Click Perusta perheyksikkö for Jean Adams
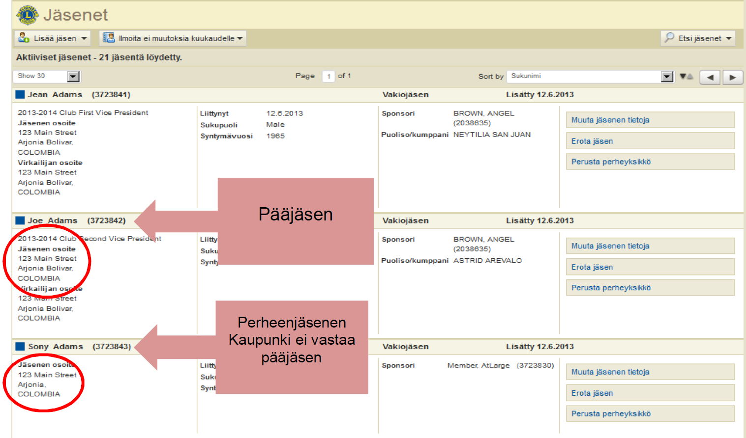 [x=651, y=162]
